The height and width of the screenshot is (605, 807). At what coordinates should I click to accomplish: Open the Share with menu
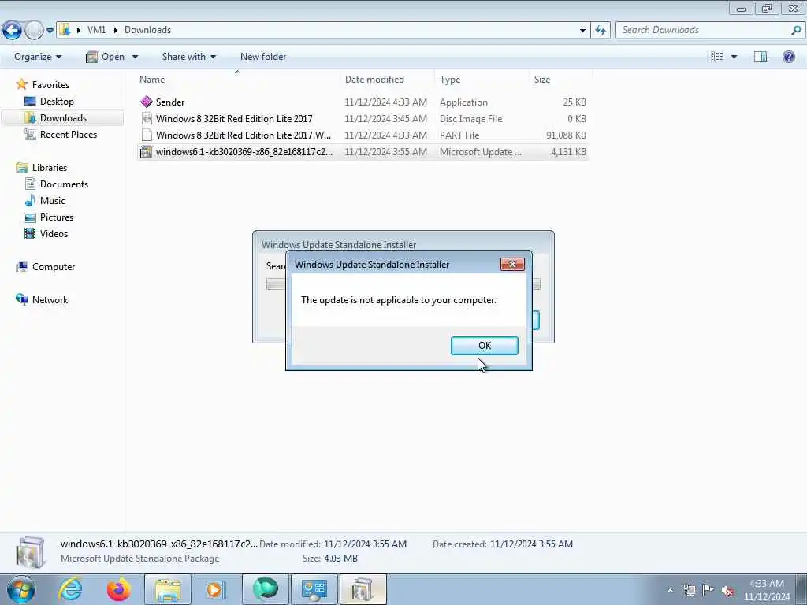[x=189, y=57]
